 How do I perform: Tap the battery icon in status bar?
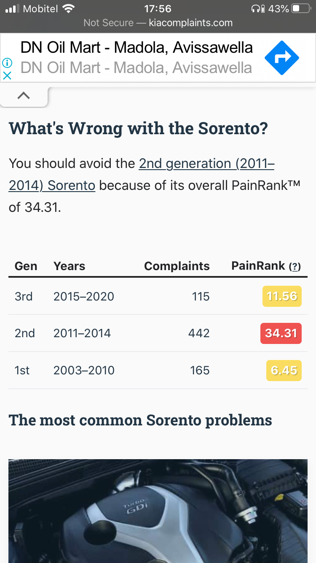click(301, 8)
